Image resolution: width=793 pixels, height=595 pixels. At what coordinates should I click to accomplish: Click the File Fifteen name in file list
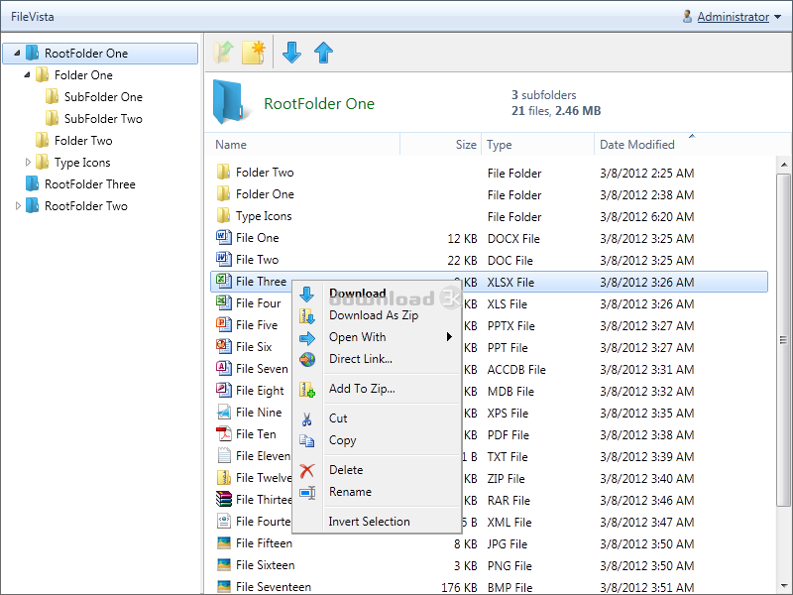click(264, 542)
